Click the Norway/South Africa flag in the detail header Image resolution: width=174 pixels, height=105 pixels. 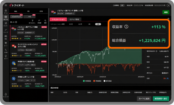pos(53,12)
